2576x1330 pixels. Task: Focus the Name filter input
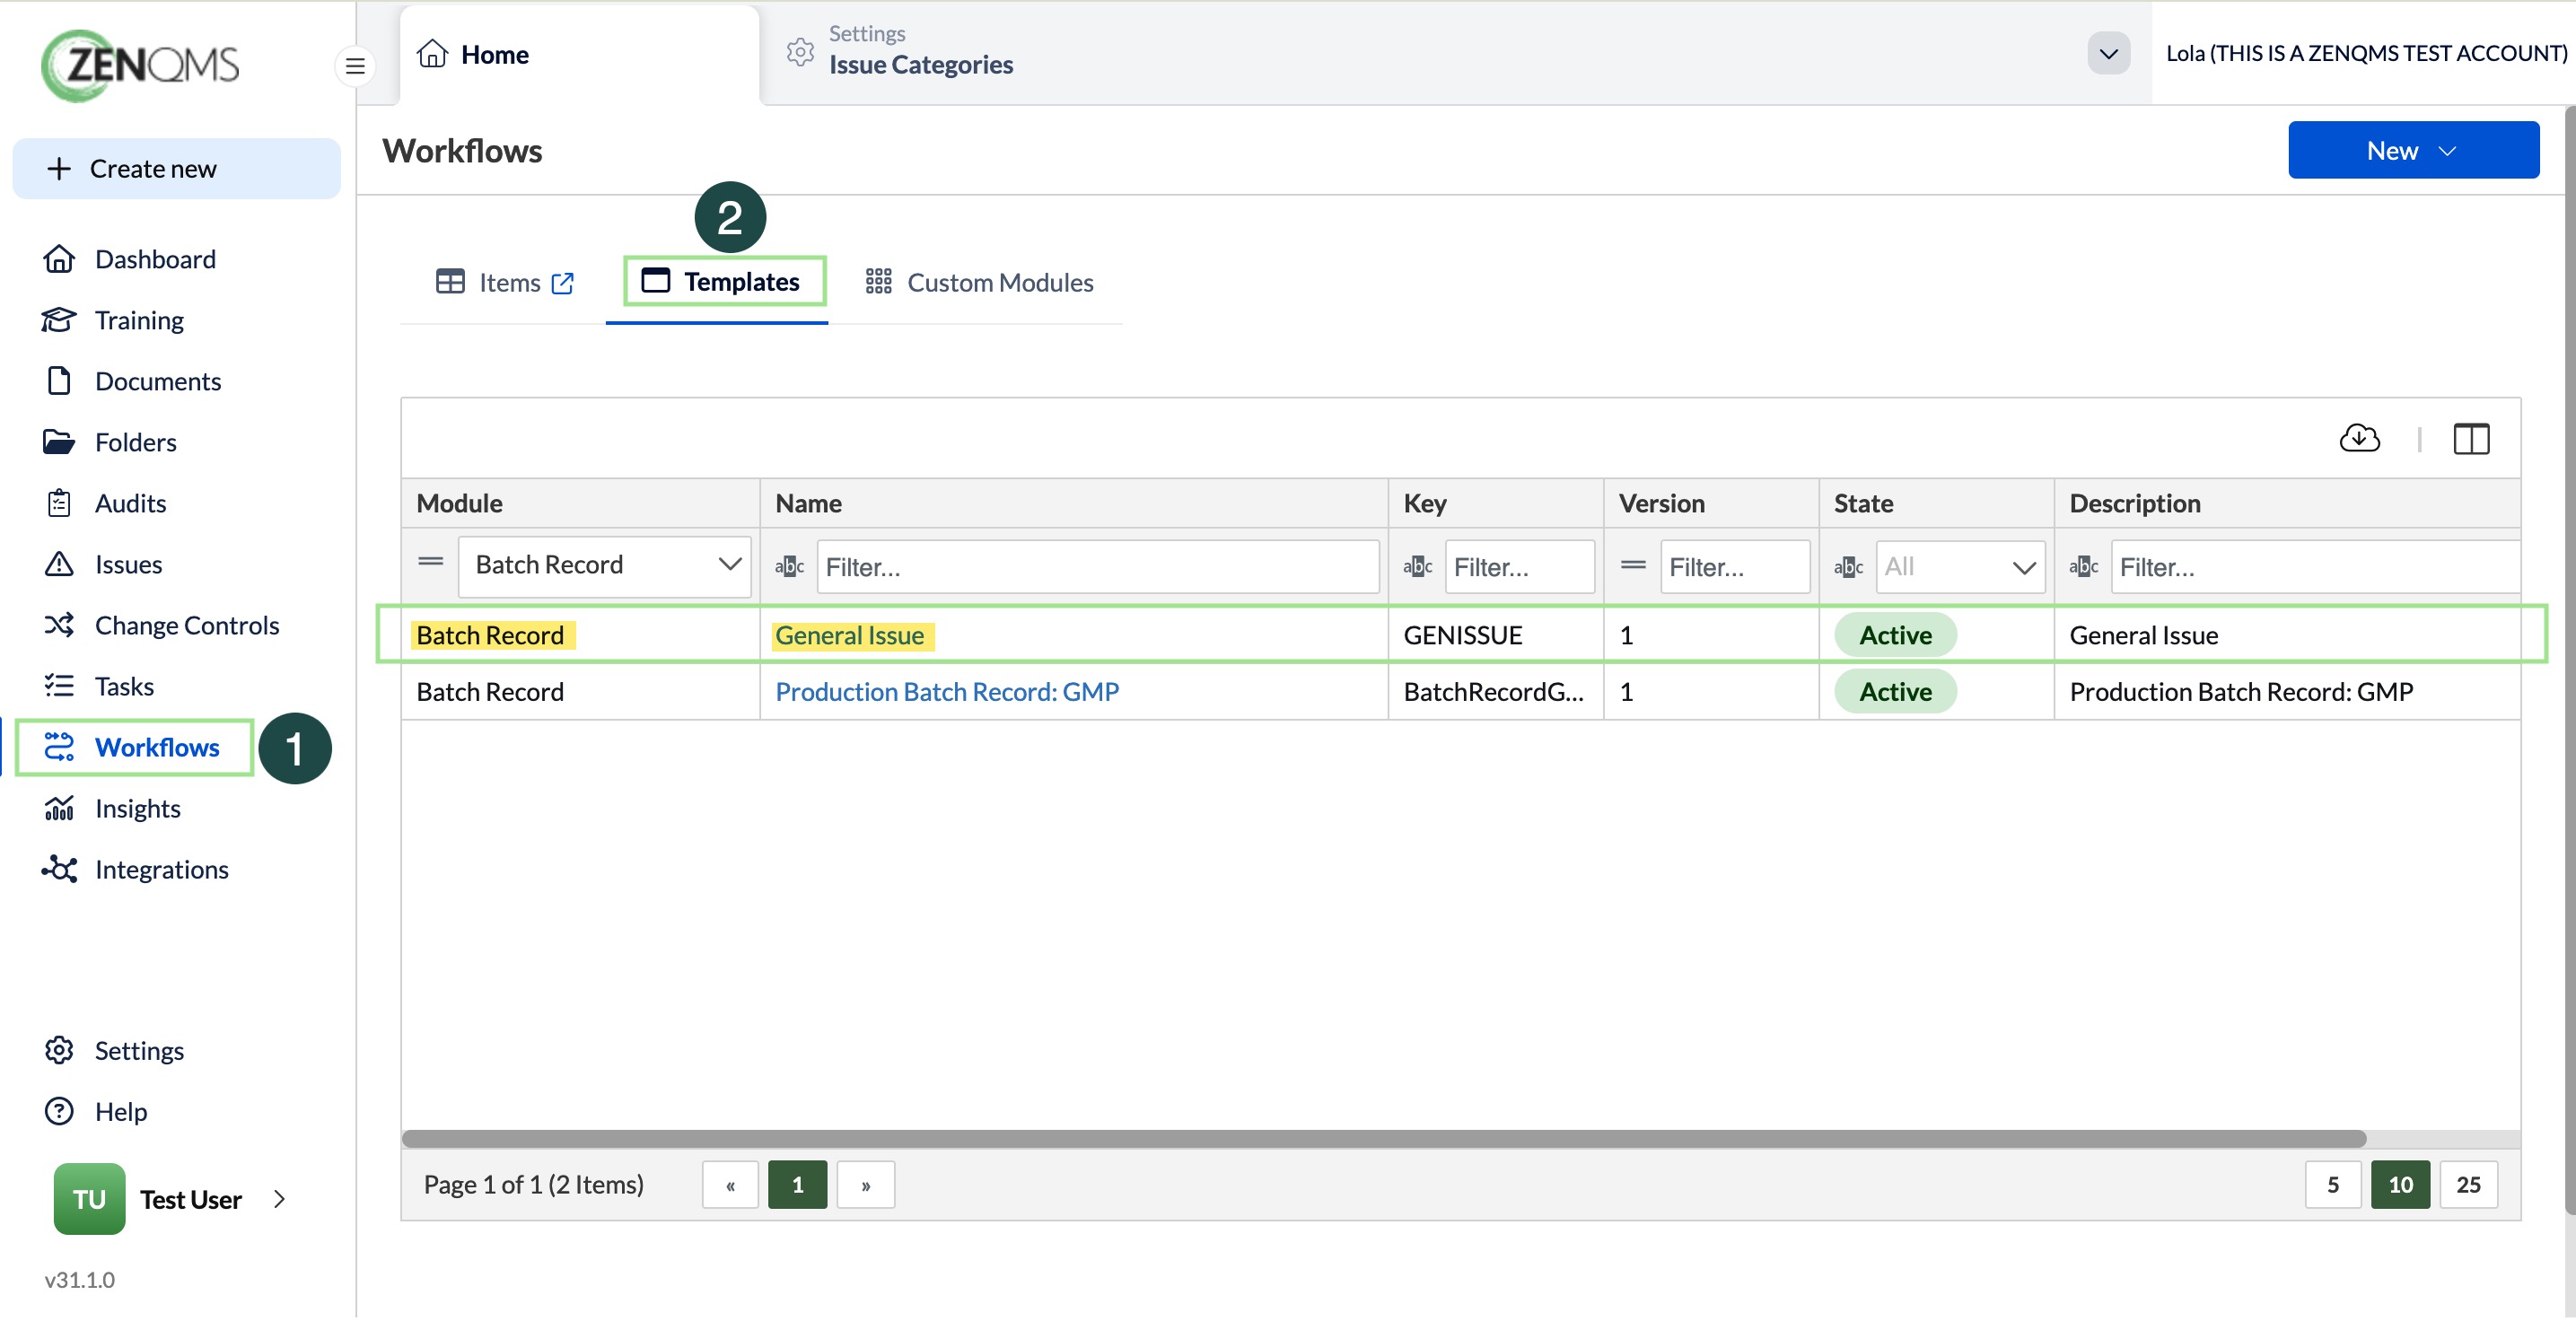[1097, 567]
